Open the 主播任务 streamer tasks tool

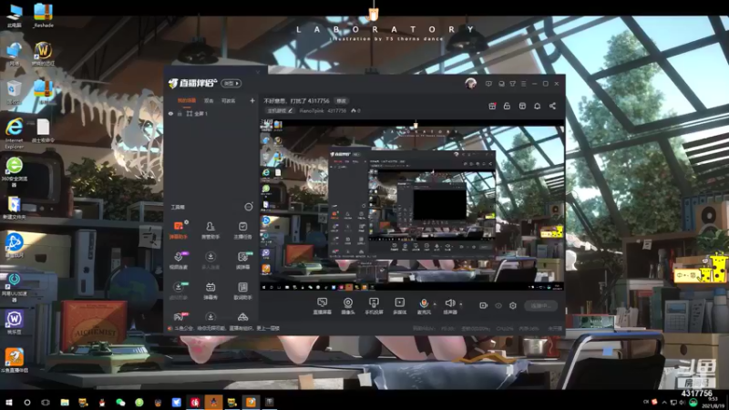(x=242, y=230)
